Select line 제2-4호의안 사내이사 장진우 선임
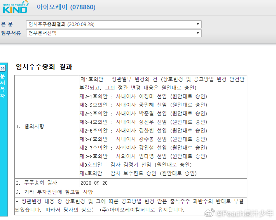276x220 pixels. coord(143,122)
